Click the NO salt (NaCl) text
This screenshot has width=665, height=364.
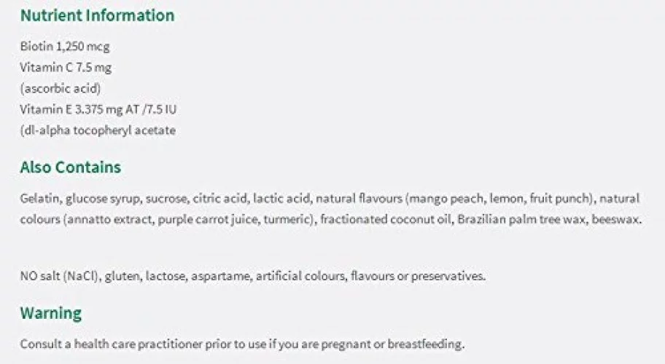point(59,276)
